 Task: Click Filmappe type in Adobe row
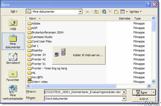point(139,23)
